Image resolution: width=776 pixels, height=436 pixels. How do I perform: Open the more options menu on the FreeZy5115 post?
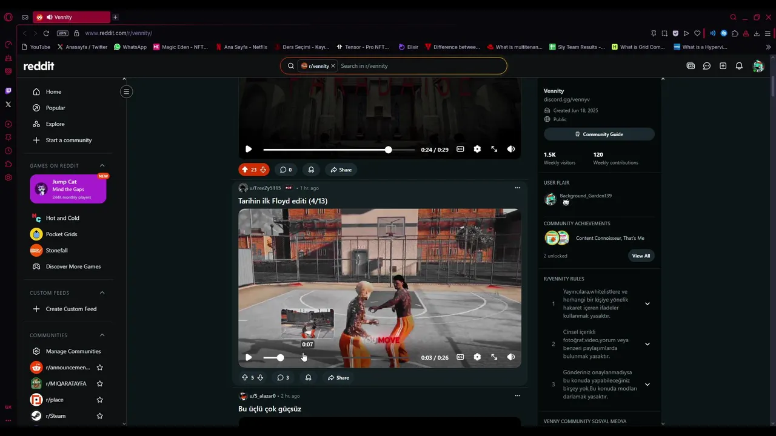click(517, 188)
